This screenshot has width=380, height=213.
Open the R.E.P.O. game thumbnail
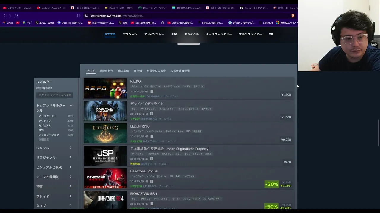pyautogui.click(x=105, y=88)
